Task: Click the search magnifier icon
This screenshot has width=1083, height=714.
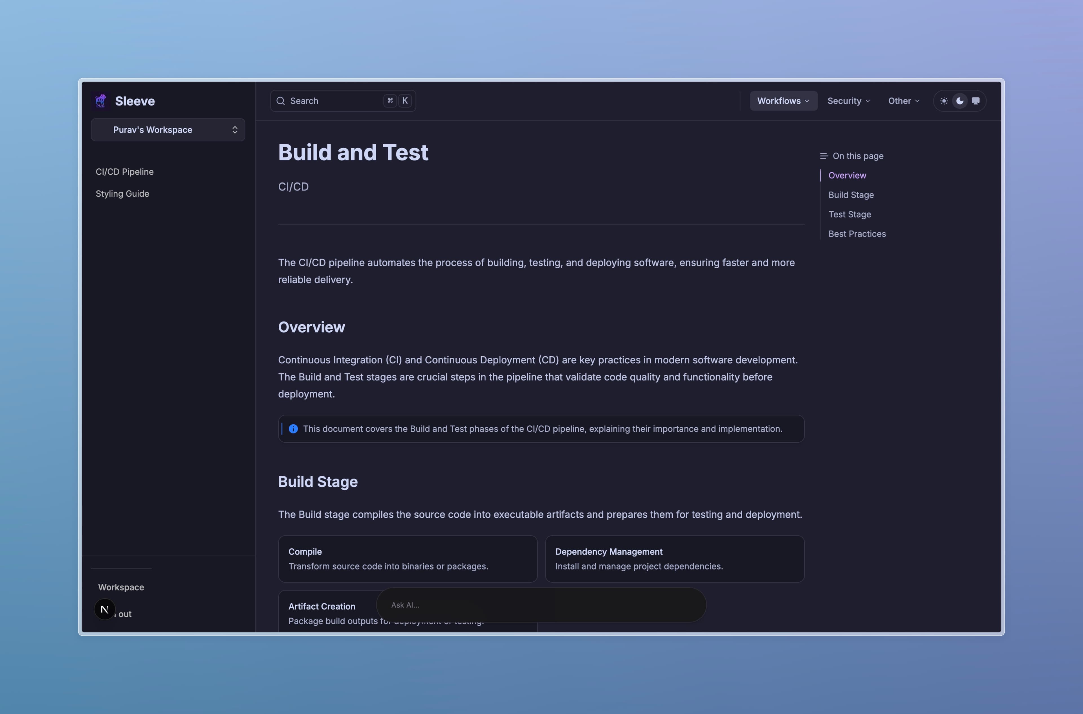Action: 281,101
